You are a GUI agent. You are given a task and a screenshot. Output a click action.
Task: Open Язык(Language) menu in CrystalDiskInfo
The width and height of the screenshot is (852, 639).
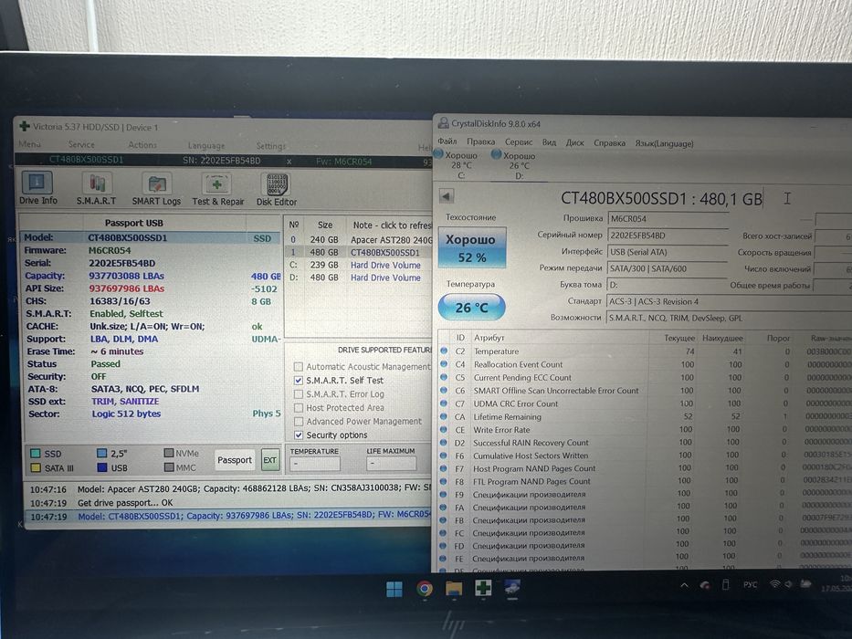[x=665, y=144]
